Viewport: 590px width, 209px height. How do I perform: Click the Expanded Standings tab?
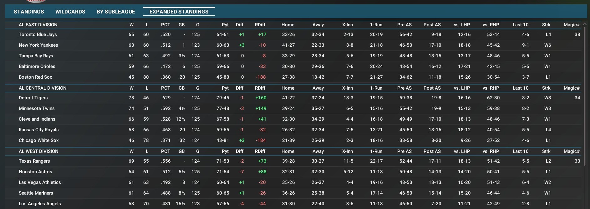(x=179, y=12)
